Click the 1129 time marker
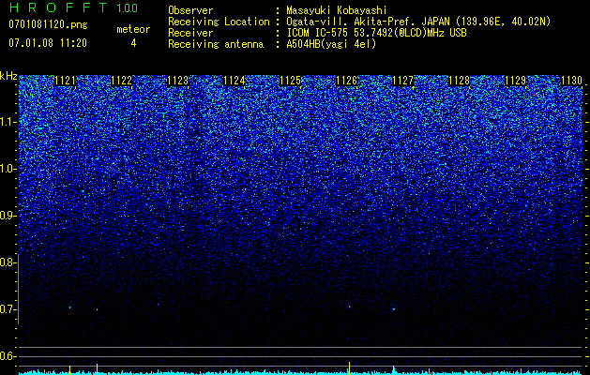This screenshot has height=375, width=590. tap(515, 81)
